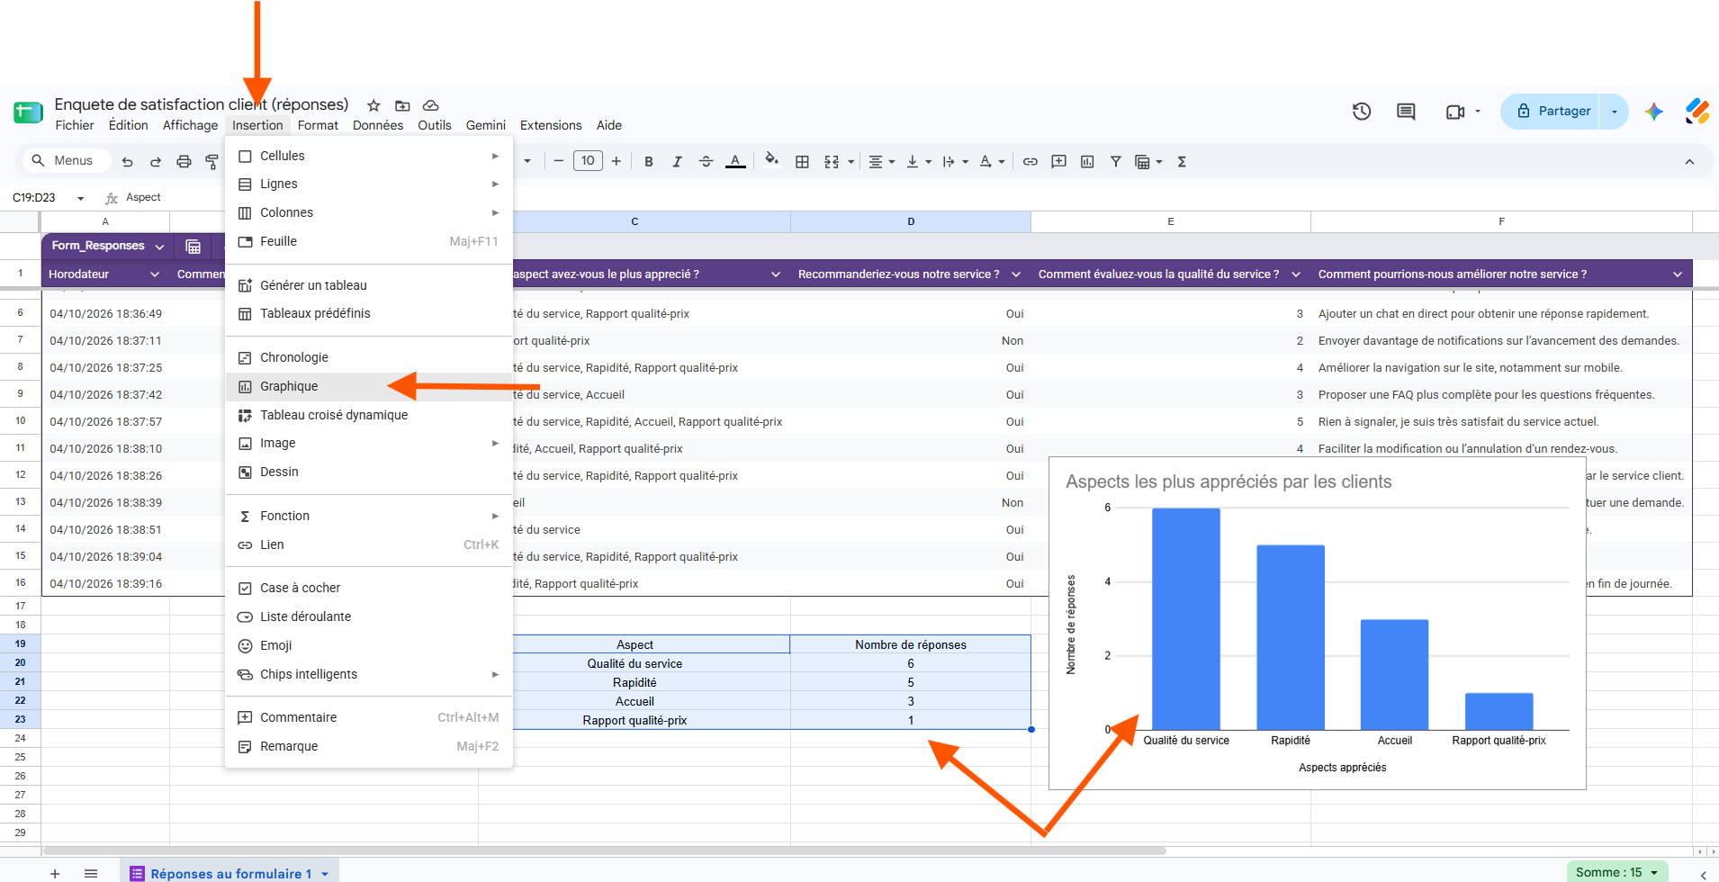
Task: Open Partager options dropdown arrow
Action: [x=1615, y=112]
